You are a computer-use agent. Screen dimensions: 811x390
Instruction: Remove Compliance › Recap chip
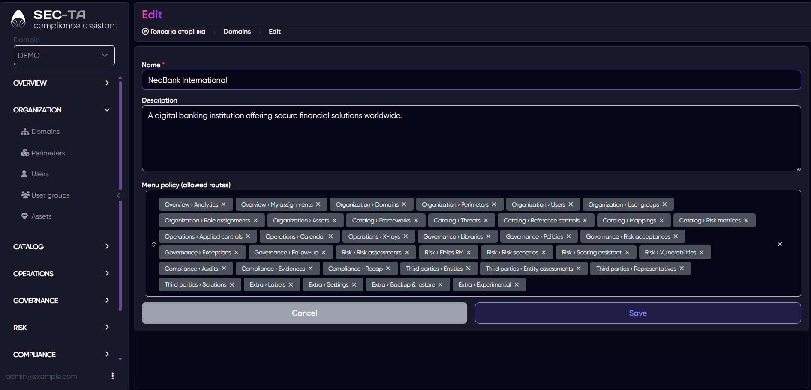(388, 269)
